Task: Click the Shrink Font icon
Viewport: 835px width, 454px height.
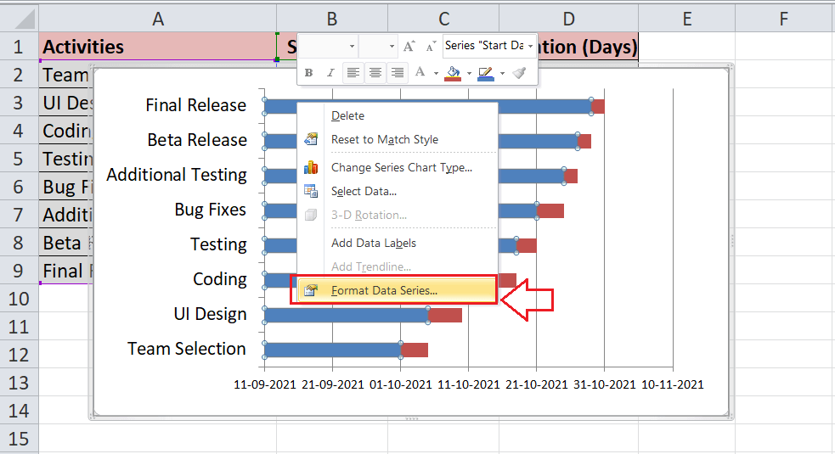Action: coord(431,47)
